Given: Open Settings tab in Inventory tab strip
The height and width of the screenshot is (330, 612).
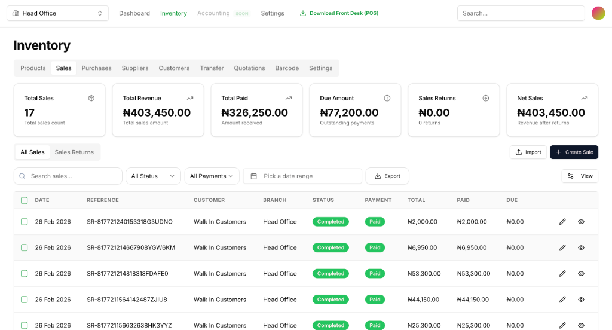Looking at the screenshot, I should coord(321,68).
